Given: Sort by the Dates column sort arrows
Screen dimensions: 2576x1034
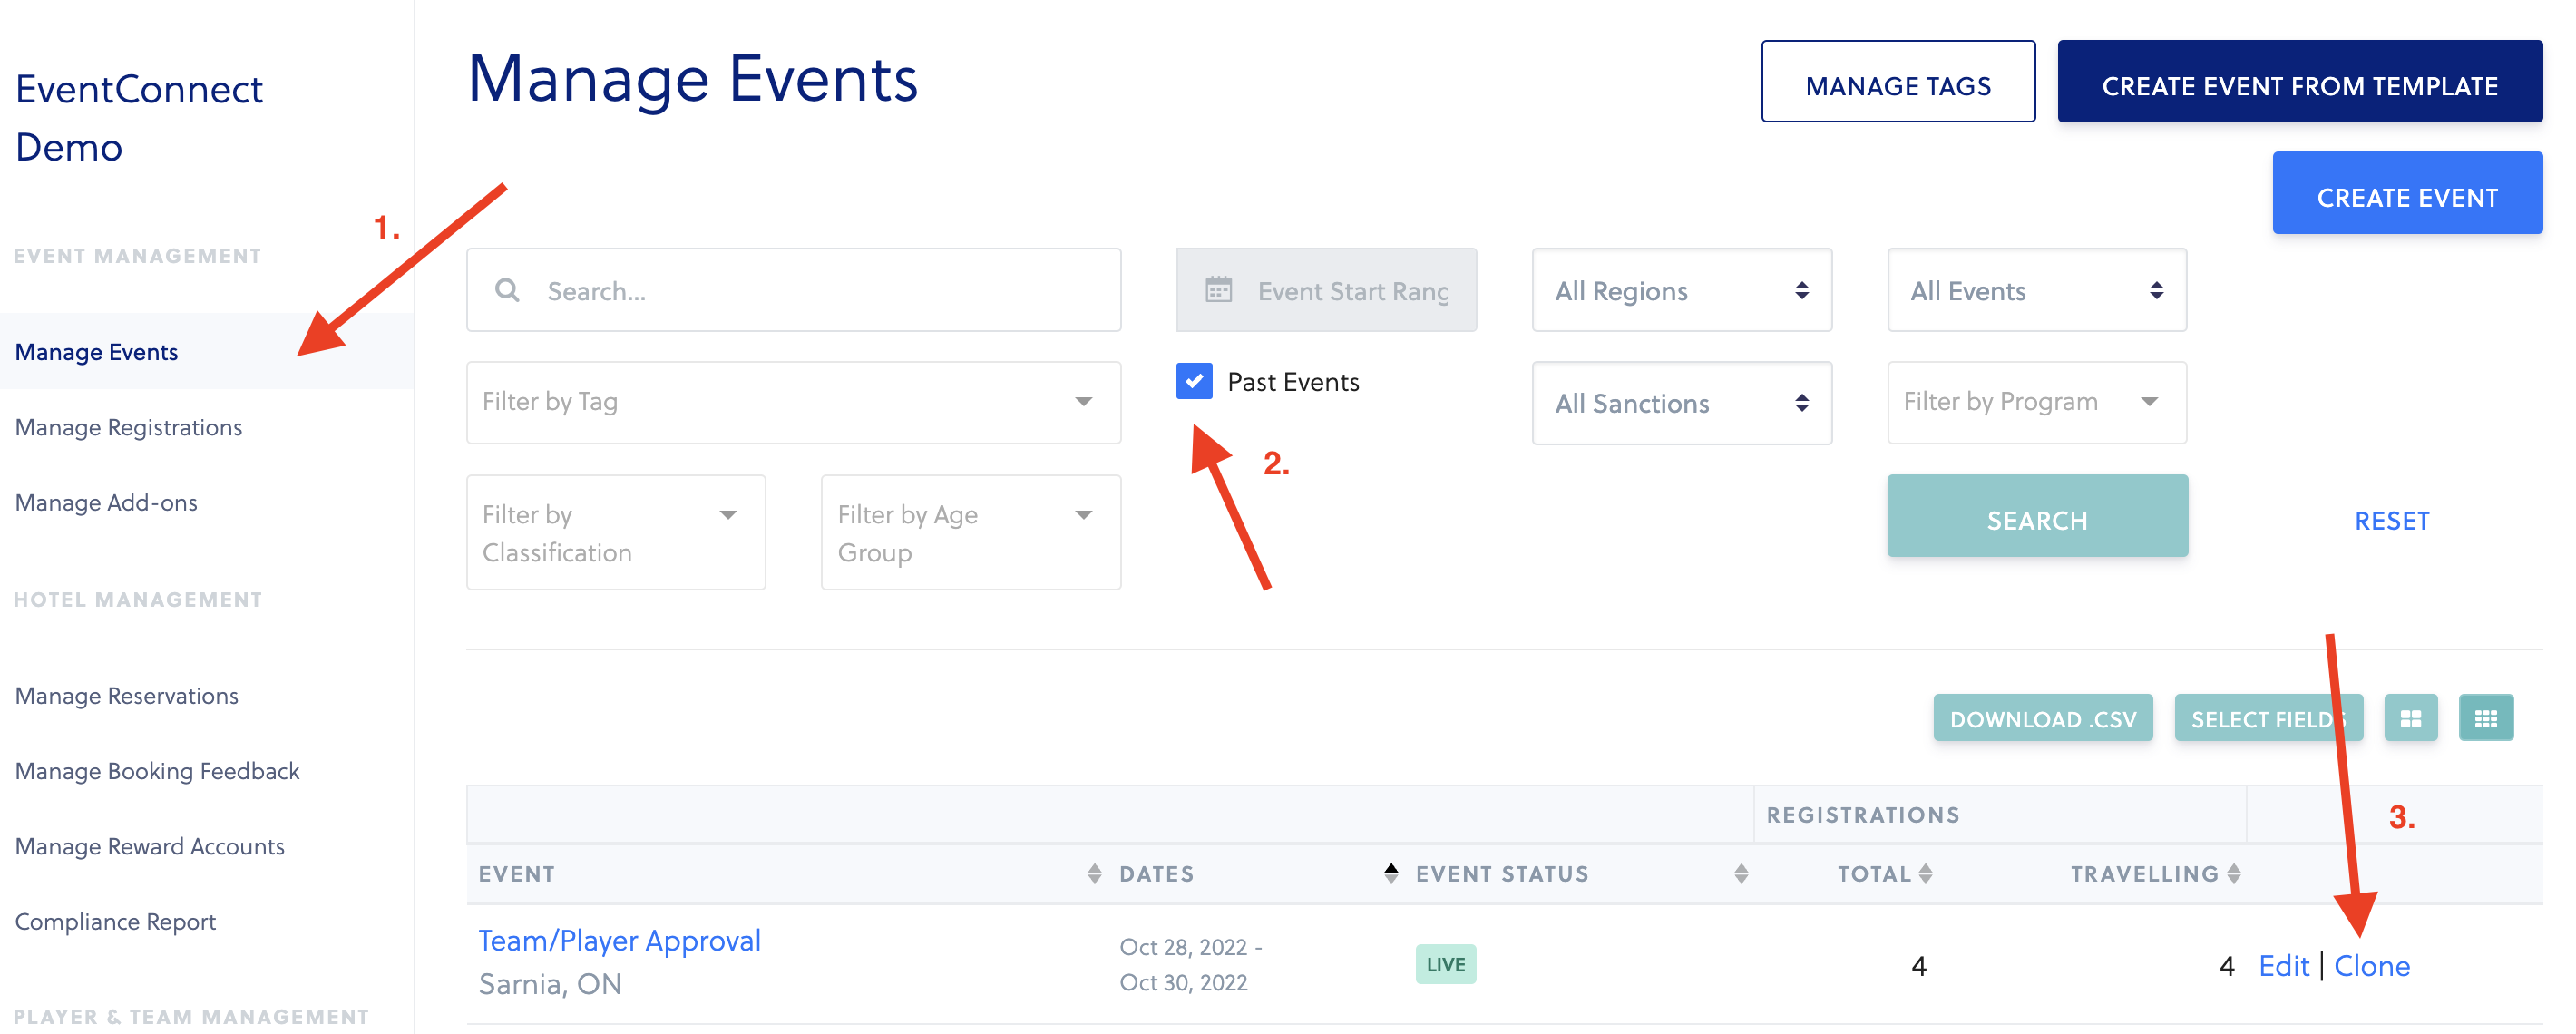Looking at the screenshot, I should click(x=1390, y=873).
